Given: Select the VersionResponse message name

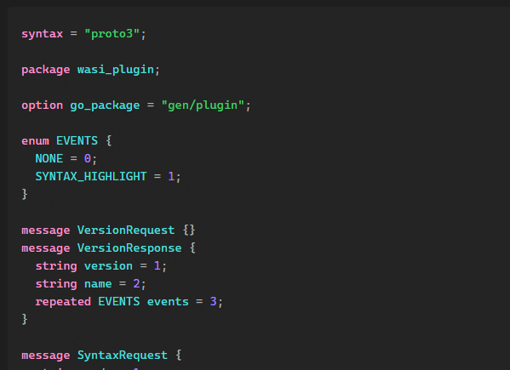Looking at the screenshot, I should (129, 248).
